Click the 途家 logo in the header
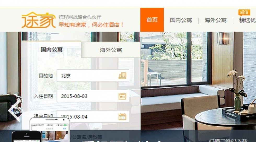The image size is (256, 142). click(38, 20)
